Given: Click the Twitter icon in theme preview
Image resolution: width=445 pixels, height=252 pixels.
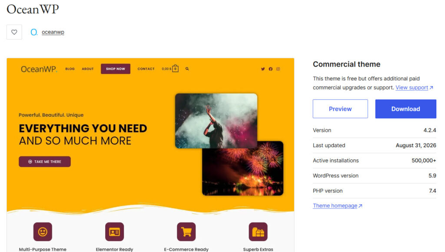Looking at the screenshot, I should pyautogui.click(x=263, y=69).
